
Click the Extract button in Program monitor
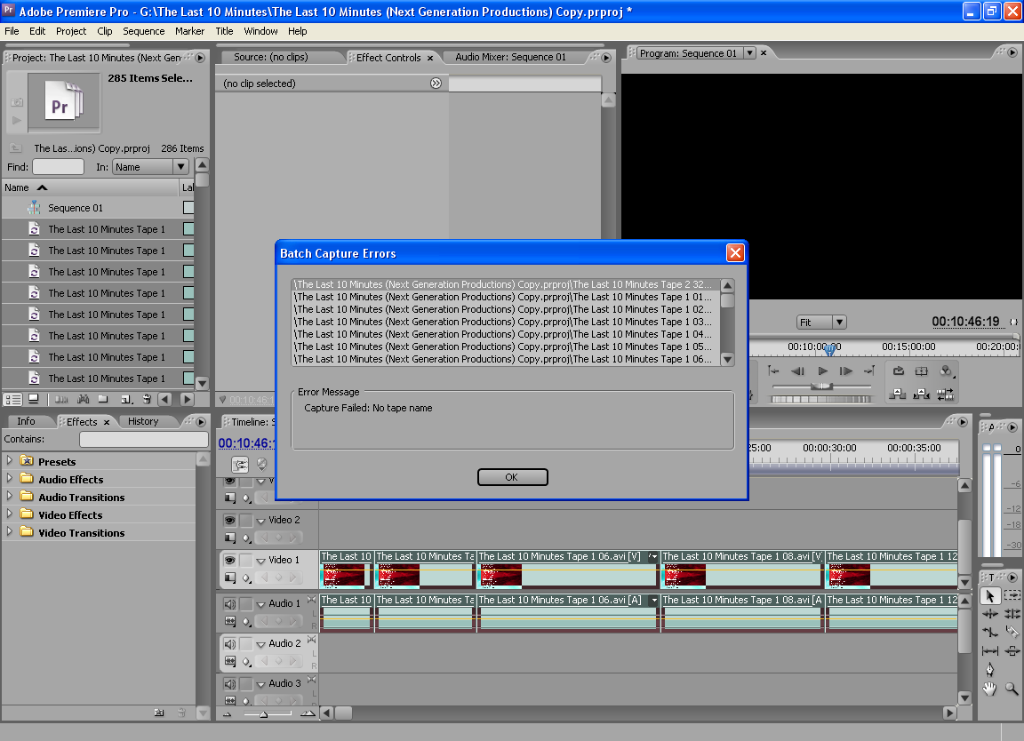[x=922, y=394]
